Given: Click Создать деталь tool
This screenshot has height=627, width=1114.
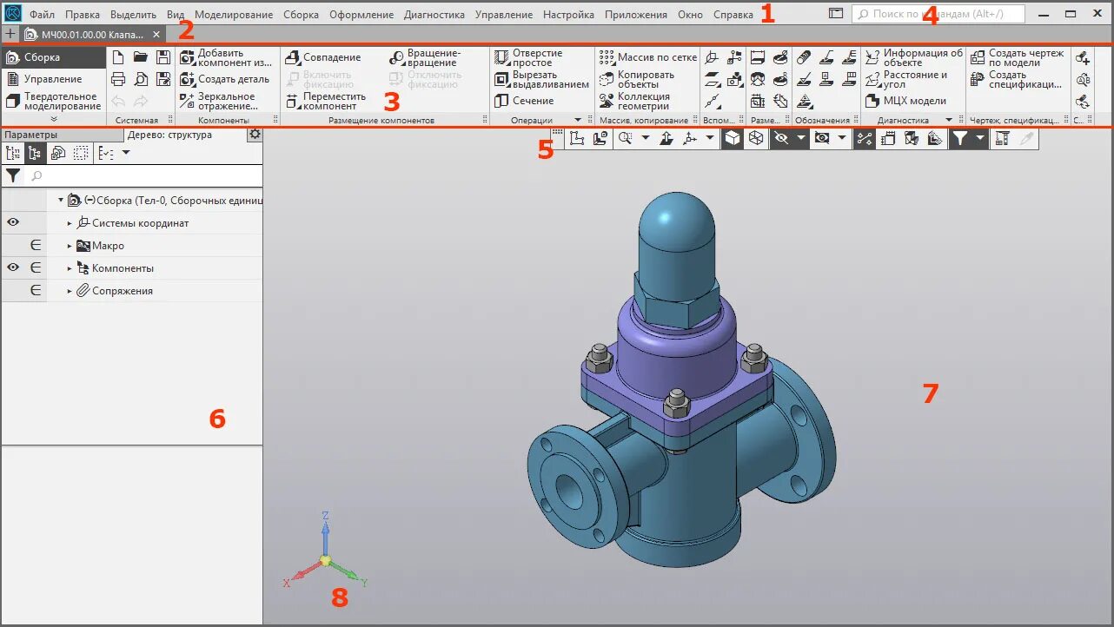Looking at the screenshot, I should [x=225, y=79].
